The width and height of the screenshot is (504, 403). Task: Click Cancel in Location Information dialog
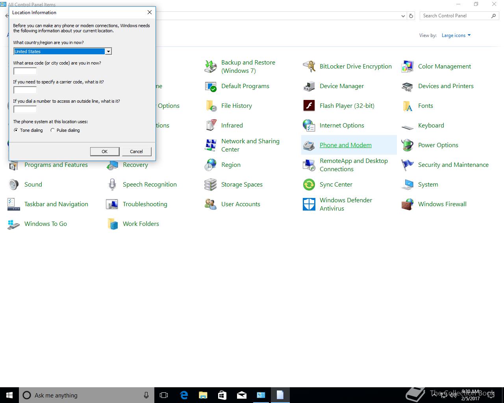click(136, 152)
